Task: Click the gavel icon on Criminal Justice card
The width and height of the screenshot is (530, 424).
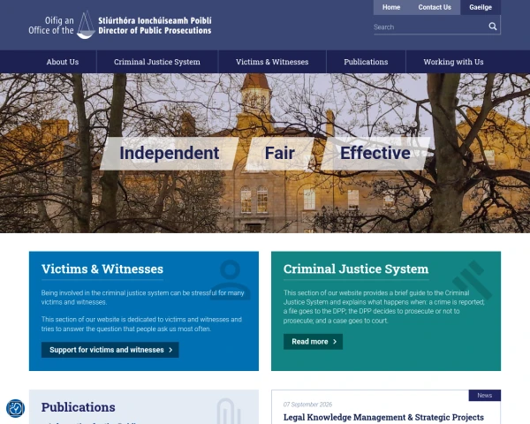Action: coord(472,280)
